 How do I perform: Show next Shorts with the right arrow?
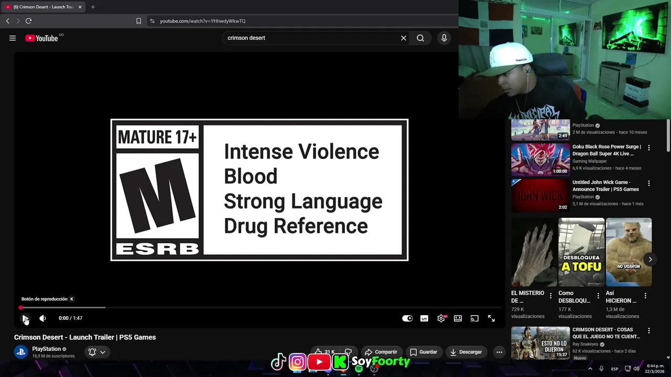point(650,259)
